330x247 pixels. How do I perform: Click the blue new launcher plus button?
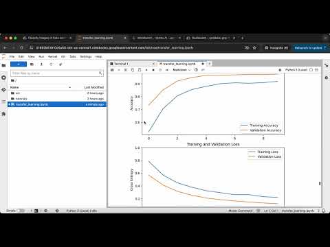pos(19,64)
